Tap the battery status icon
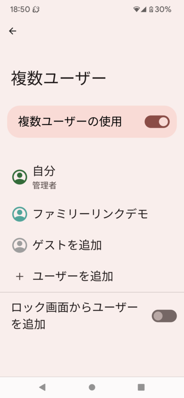Viewport: 184px width, 398px height. click(x=151, y=10)
